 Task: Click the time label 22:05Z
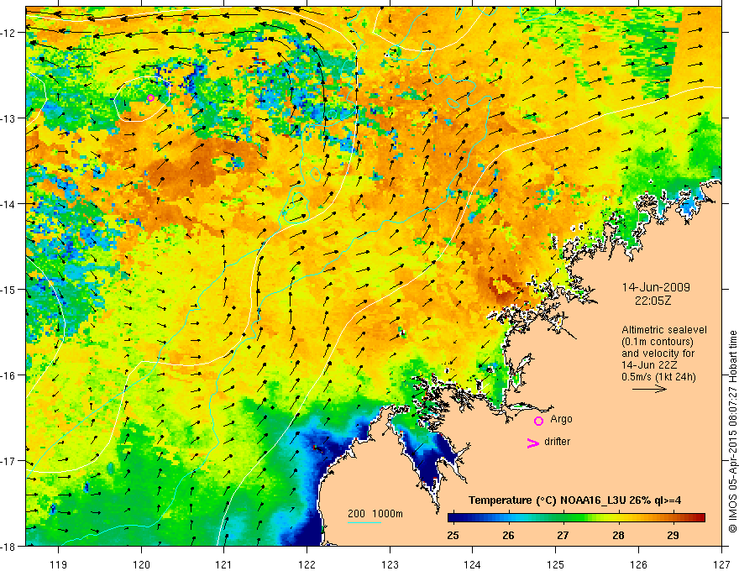point(653,301)
